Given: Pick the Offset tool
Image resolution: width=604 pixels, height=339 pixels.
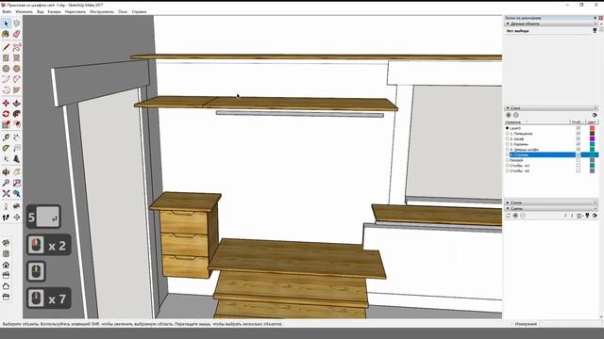Looking at the screenshot, I should pos(17,125).
